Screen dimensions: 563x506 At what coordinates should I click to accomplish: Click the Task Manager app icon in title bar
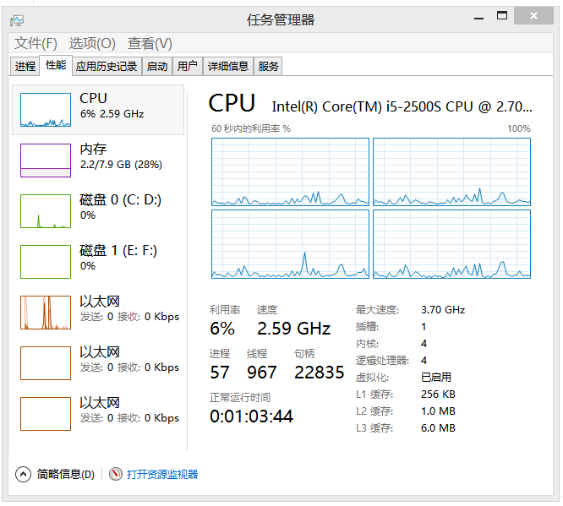17,20
